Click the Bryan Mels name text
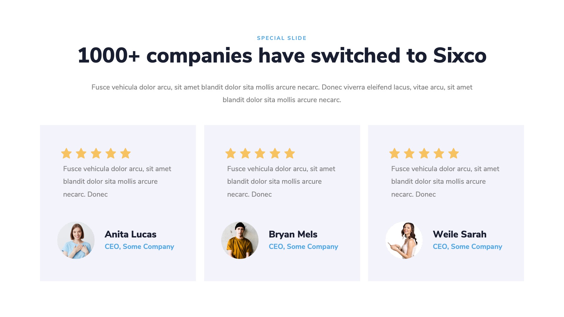 pyautogui.click(x=293, y=234)
